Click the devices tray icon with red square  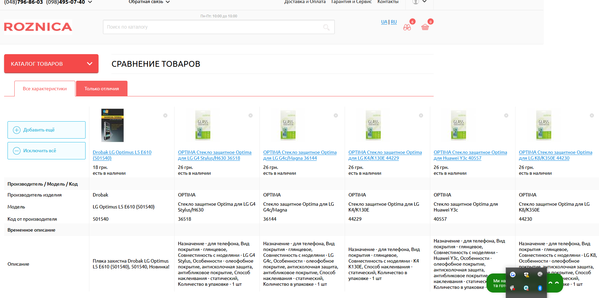(513, 288)
